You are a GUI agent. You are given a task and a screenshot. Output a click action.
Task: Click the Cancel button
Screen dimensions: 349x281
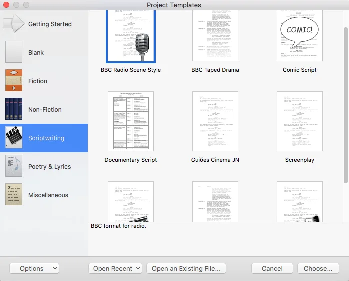[272, 268]
